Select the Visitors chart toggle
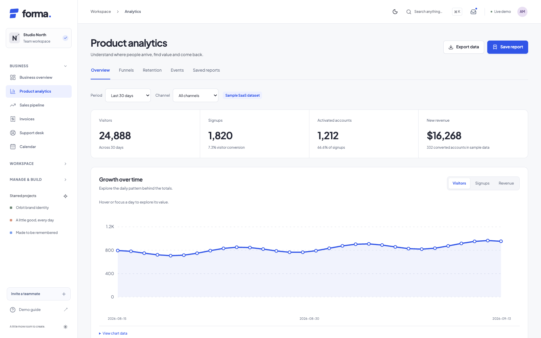Viewport: 541px width, 338px height. tap(459, 183)
